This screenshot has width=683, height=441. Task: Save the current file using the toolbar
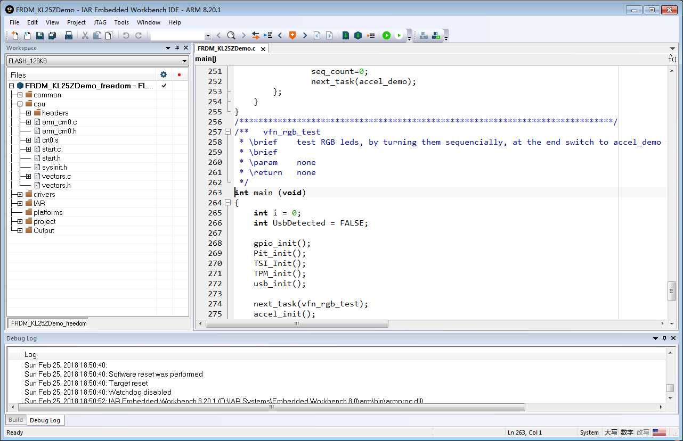pos(40,36)
